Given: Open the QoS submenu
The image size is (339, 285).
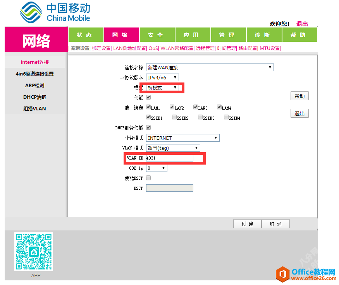Looking at the screenshot, I should point(153,48).
